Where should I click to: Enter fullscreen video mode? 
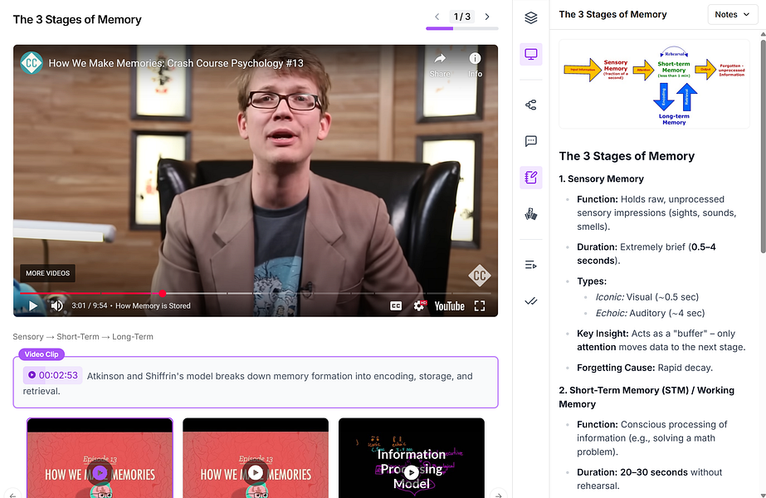[480, 306]
